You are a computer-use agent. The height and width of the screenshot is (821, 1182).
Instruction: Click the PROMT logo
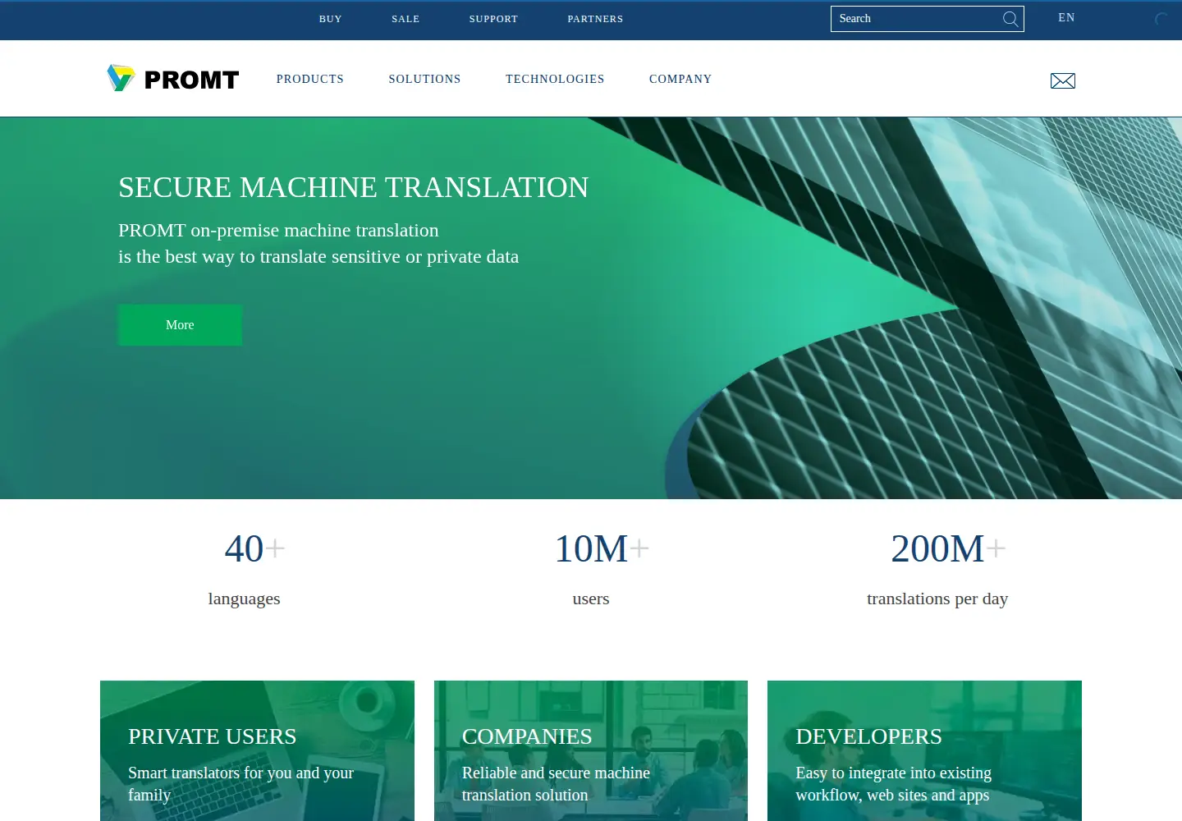coord(173,79)
